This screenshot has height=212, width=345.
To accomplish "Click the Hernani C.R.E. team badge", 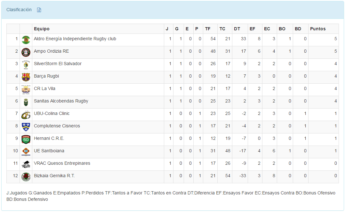I will (x=26, y=139).
